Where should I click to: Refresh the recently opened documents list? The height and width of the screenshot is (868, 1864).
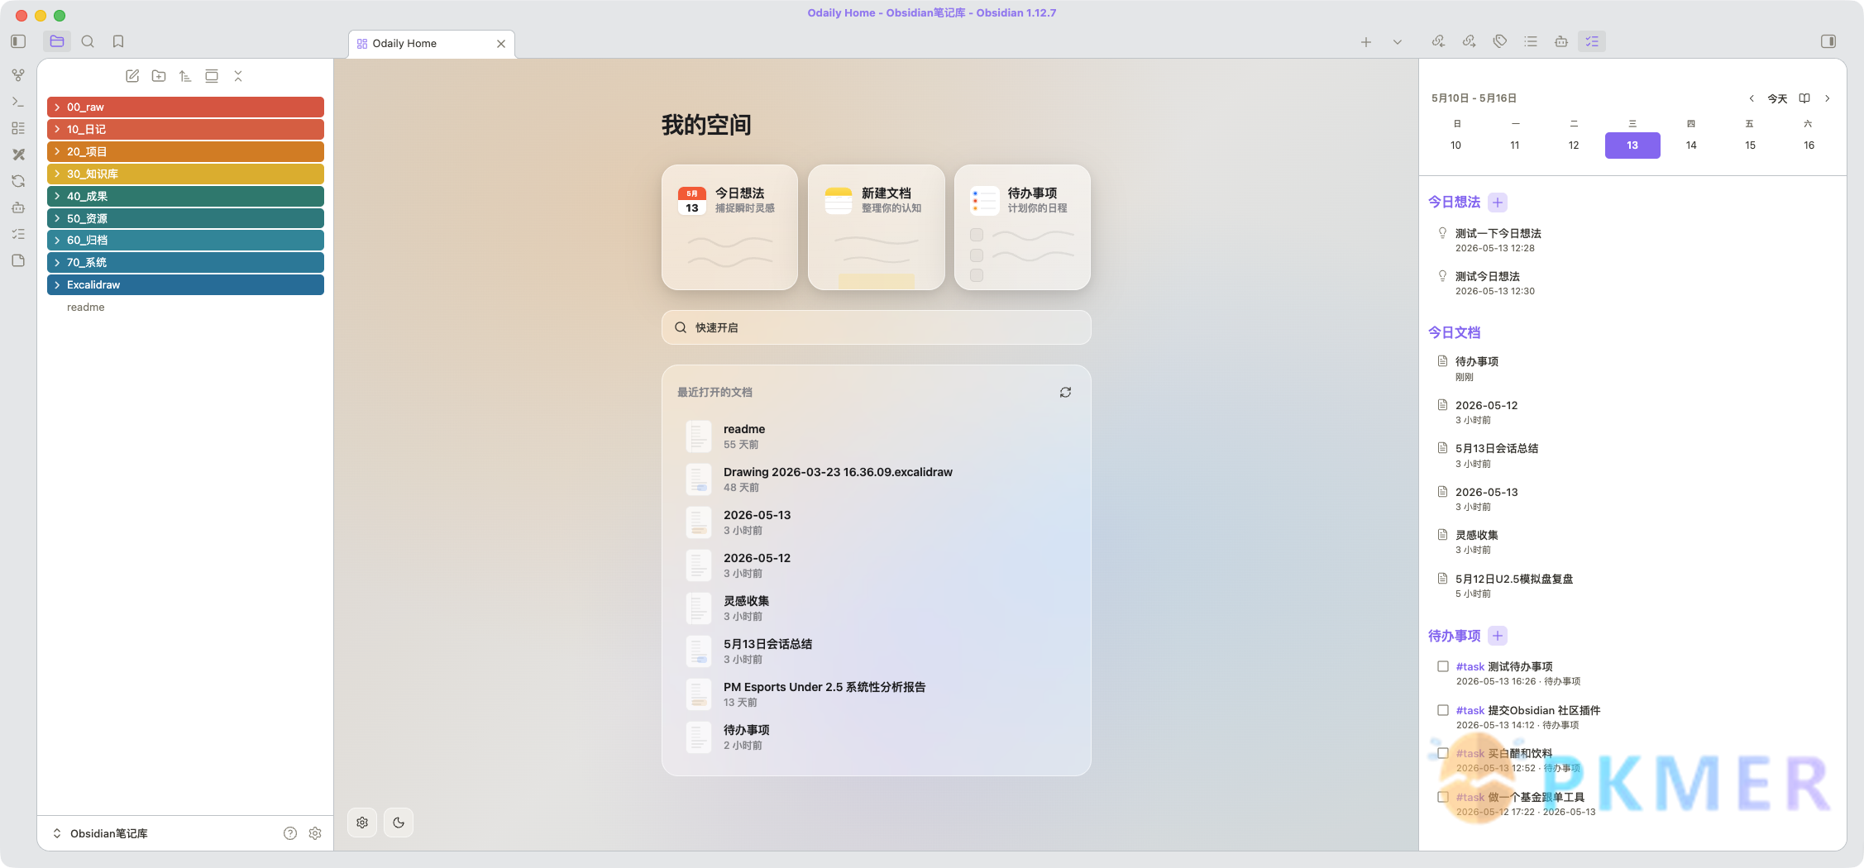tap(1066, 393)
